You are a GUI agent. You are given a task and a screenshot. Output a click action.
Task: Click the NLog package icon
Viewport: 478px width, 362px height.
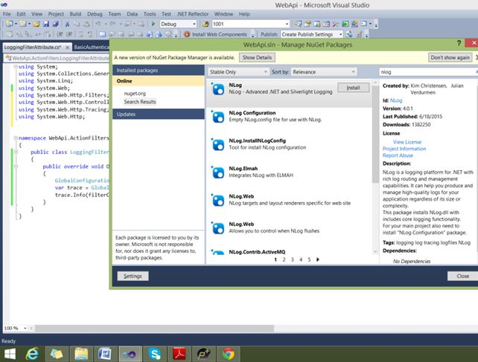coord(218,89)
